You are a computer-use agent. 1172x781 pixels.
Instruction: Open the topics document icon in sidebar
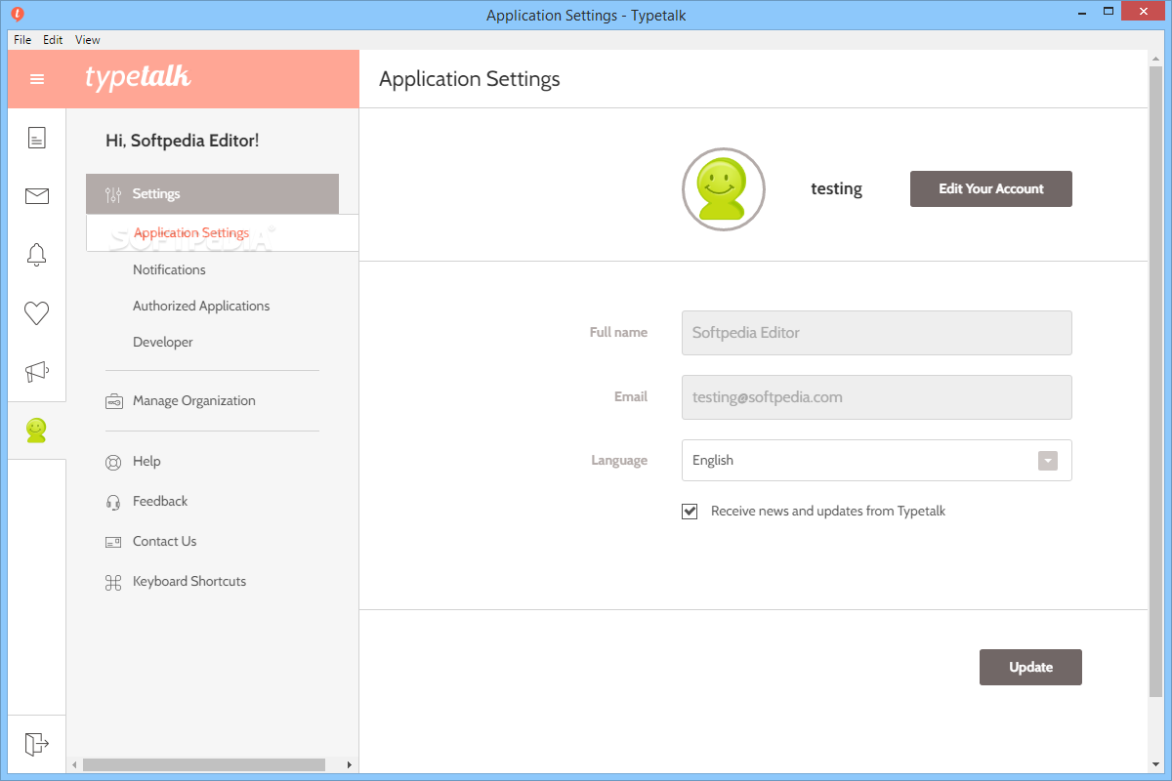pyautogui.click(x=37, y=138)
